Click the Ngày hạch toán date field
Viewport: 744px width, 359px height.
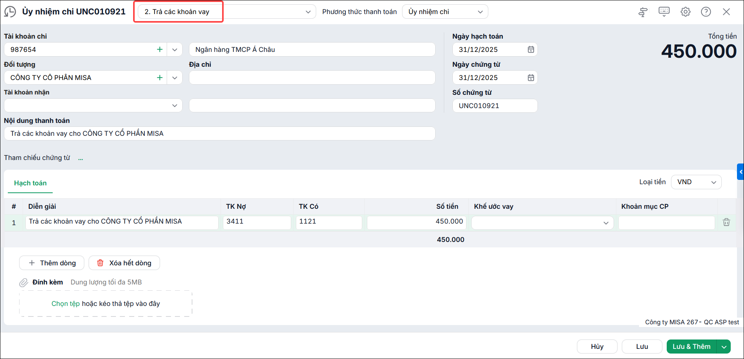pyautogui.click(x=495, y=50)
